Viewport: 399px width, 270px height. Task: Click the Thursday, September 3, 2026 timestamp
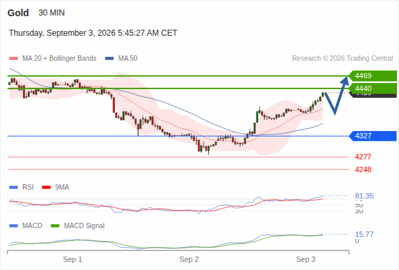(93, 33)
